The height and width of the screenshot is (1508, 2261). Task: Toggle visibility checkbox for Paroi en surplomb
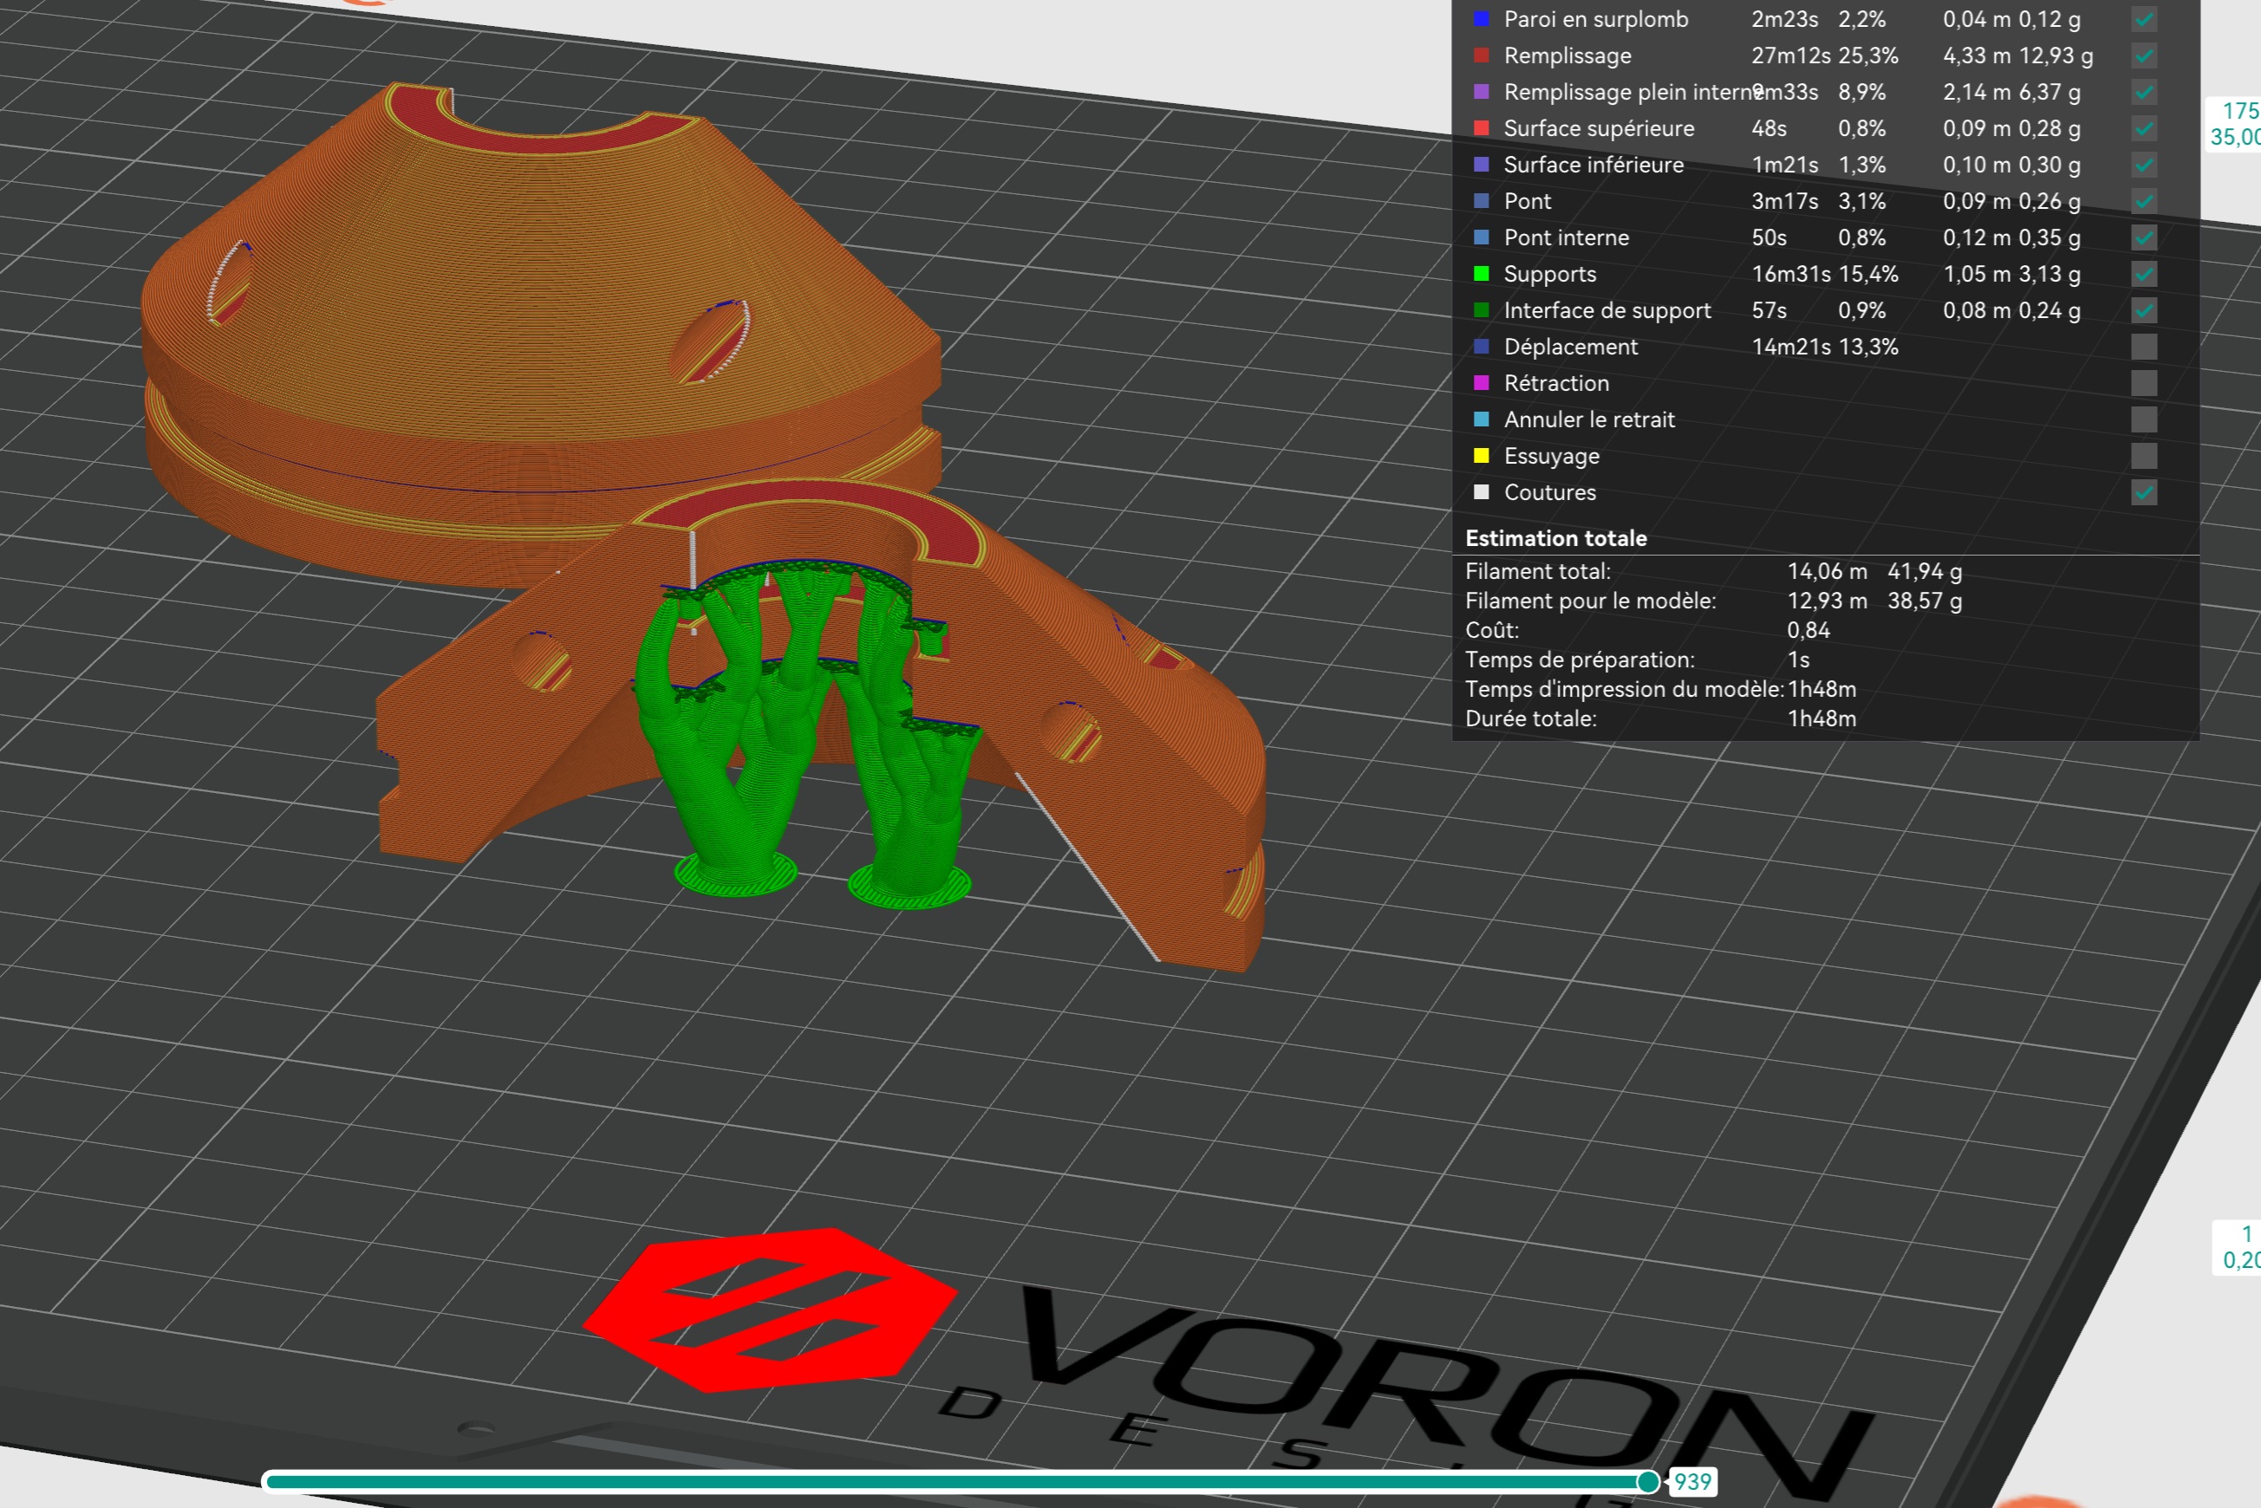(2144, 19)
